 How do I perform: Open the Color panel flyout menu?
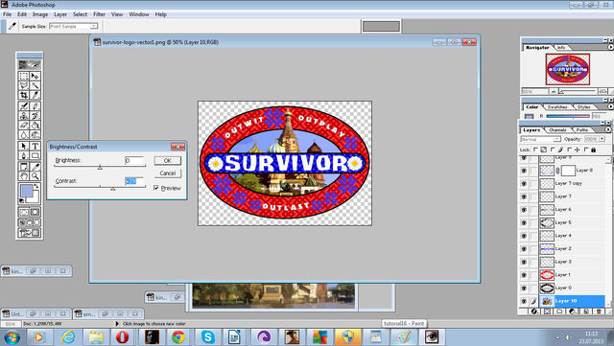(610, 106)
